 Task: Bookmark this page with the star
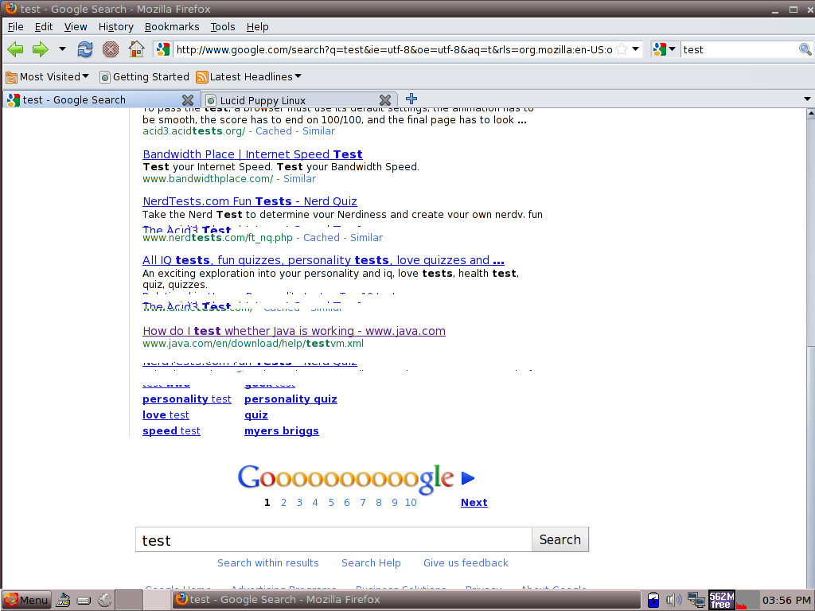(622, 49)
